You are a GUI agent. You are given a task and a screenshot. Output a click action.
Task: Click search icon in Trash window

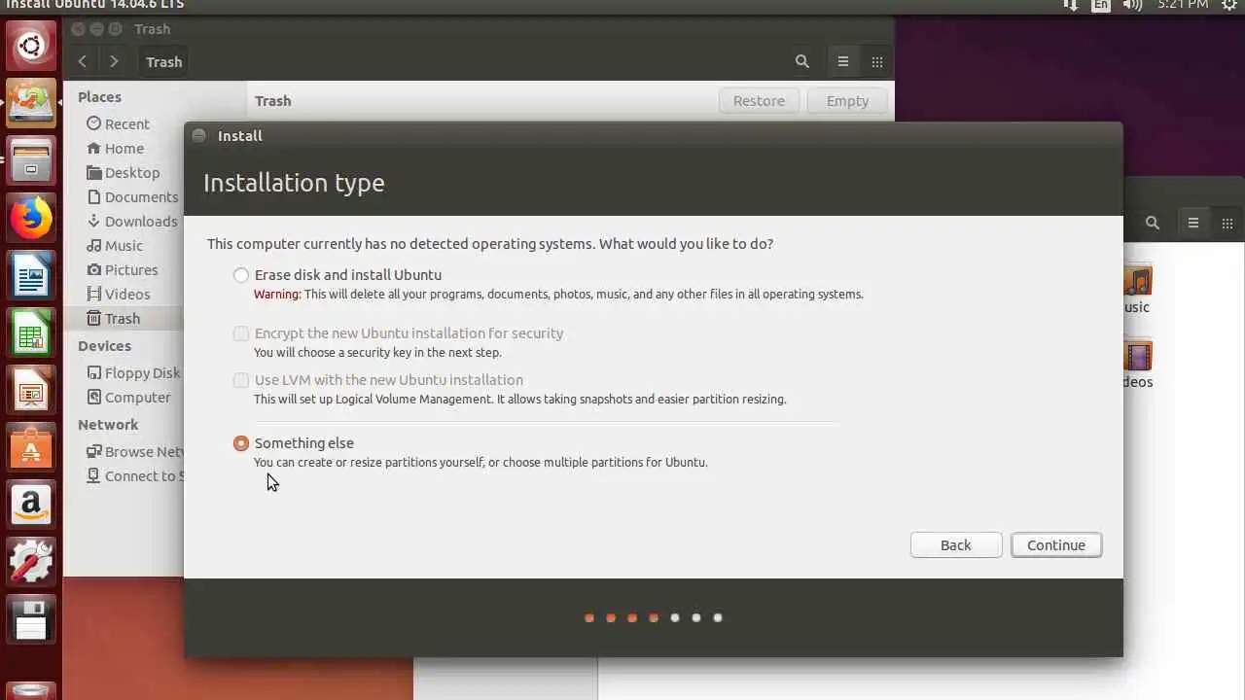[x=802, y=61]
